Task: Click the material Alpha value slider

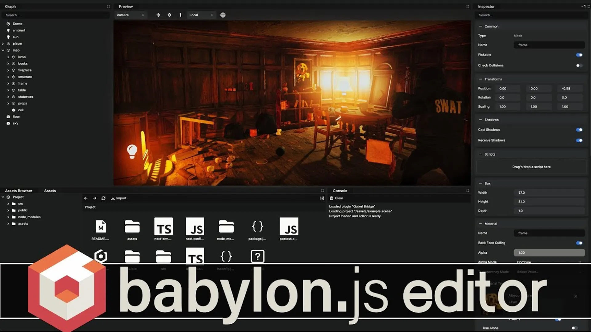Action: coord(549,253)
